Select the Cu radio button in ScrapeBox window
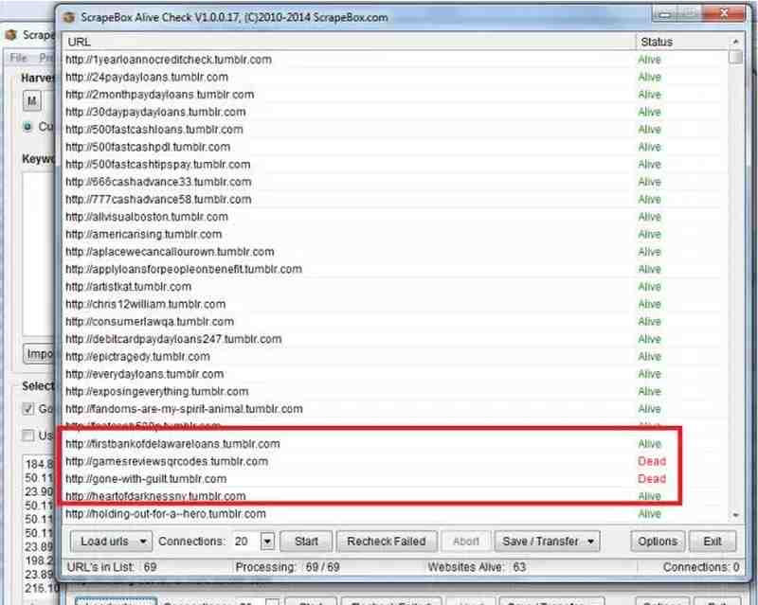This screenshot has width=758, height=605. click(x=27, y=127)
